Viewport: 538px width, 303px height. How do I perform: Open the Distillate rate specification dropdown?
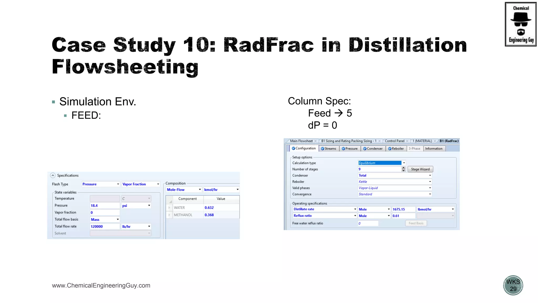click(x=325, y=209)
